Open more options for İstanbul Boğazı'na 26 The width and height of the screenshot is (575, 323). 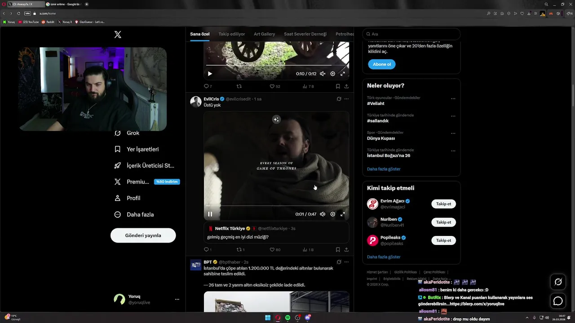453,151
